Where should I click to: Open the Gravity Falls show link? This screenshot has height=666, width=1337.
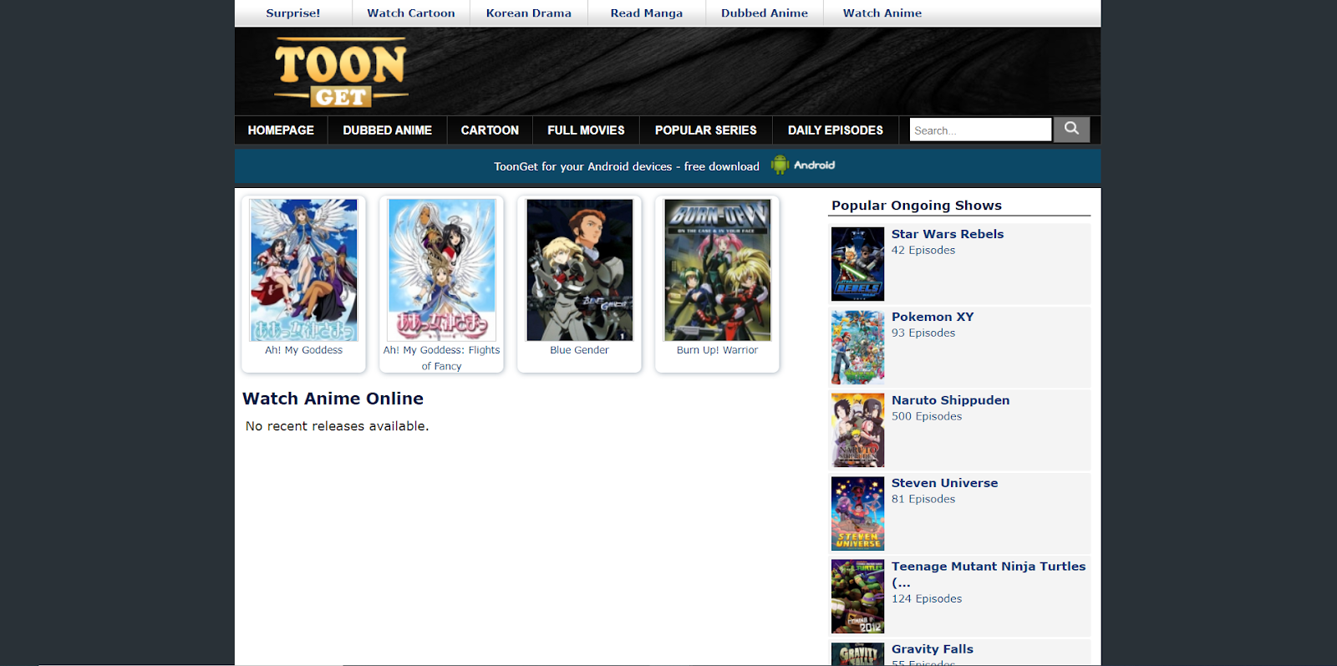click(x=933, y=649)
